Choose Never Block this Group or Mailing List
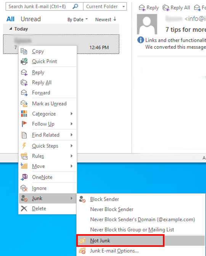 coord(141,230)
